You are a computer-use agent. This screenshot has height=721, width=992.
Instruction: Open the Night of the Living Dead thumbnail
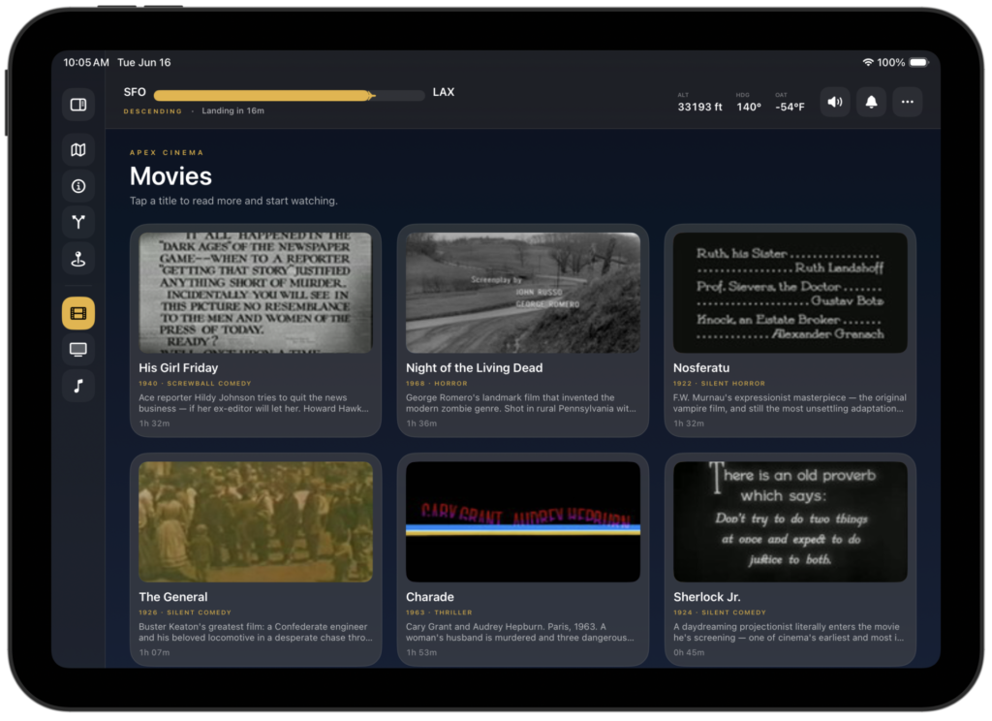[523, 293]
